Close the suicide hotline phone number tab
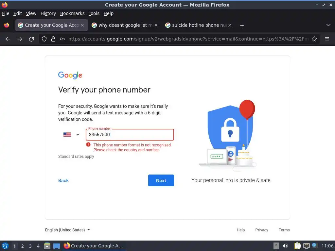This screenshot has width=335, height=251. pyautogui.click(x=230, y=25)
